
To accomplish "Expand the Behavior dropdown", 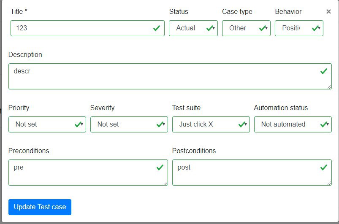I will [x=299, y=28].
